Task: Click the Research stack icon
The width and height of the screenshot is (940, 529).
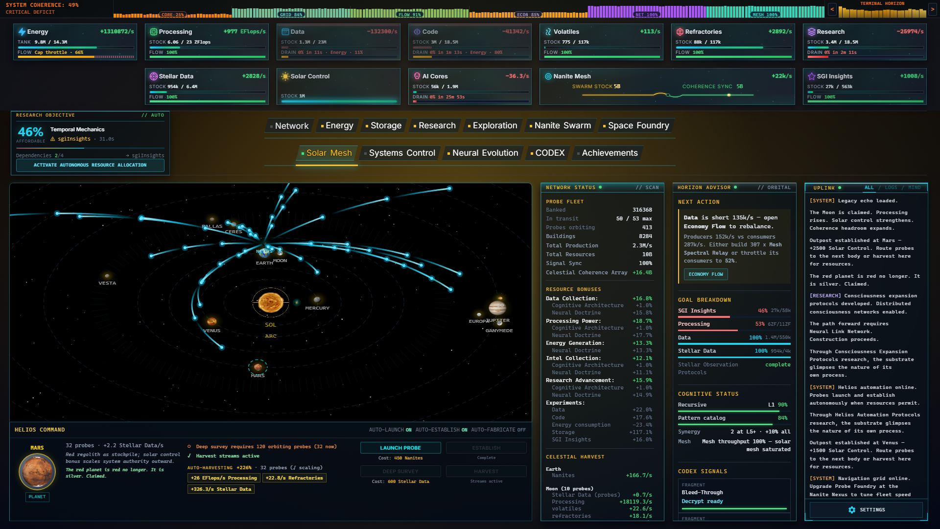Action: click(x=812, y=32)
